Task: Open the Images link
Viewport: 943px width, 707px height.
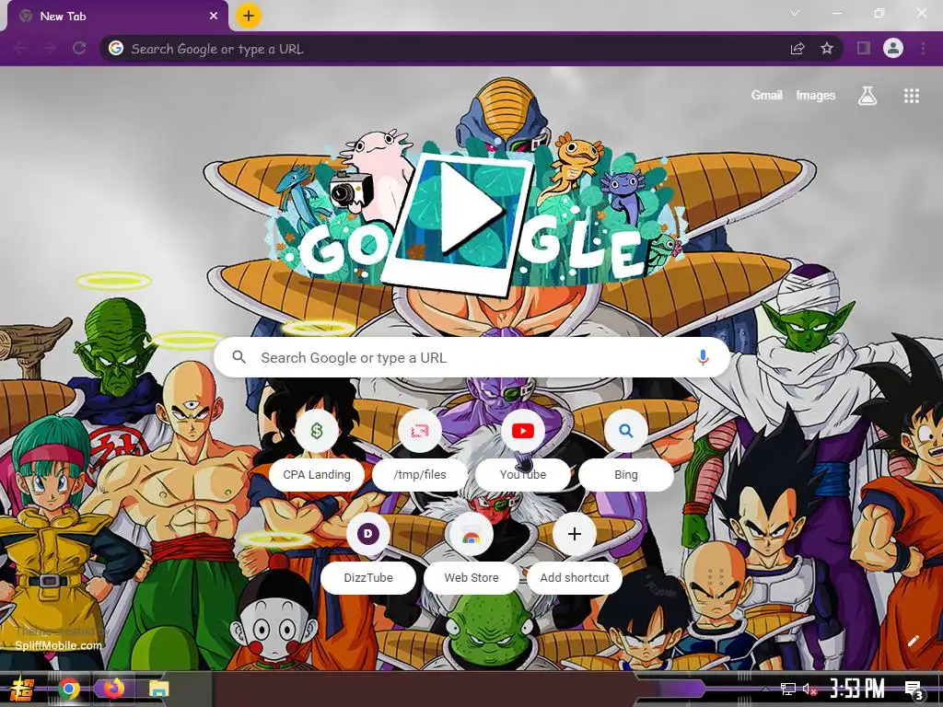Action: point(816,95)
